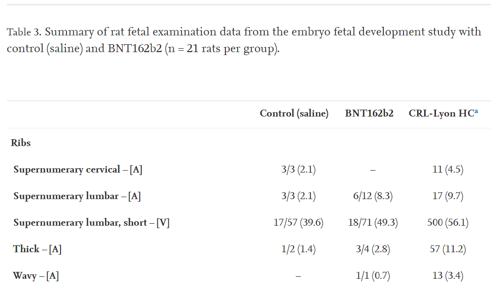Click the 18/71 (49.3) BNT162b2 value
The height and width of the screenshot is (295, 494).
(x=372, y=223)
